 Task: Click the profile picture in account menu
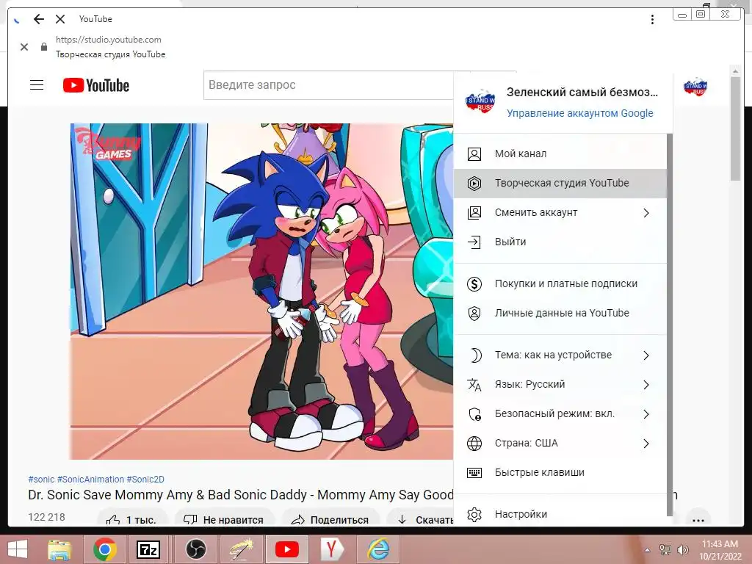[480, 100]
